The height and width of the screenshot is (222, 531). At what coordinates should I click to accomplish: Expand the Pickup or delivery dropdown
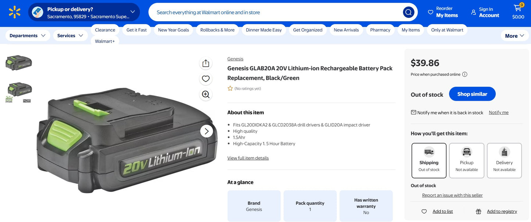pyautogui.click(x=132, y=11)
